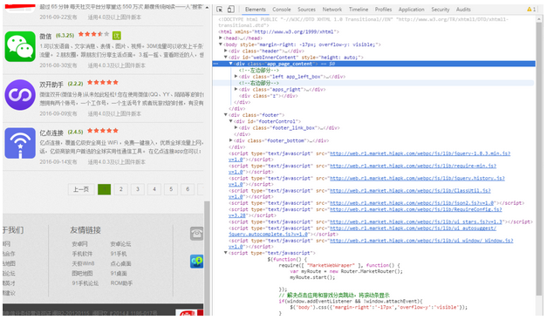Viewport: 547px width, 320px height.
Task: Switch to the Sources tab
Action: coord(306,10)
